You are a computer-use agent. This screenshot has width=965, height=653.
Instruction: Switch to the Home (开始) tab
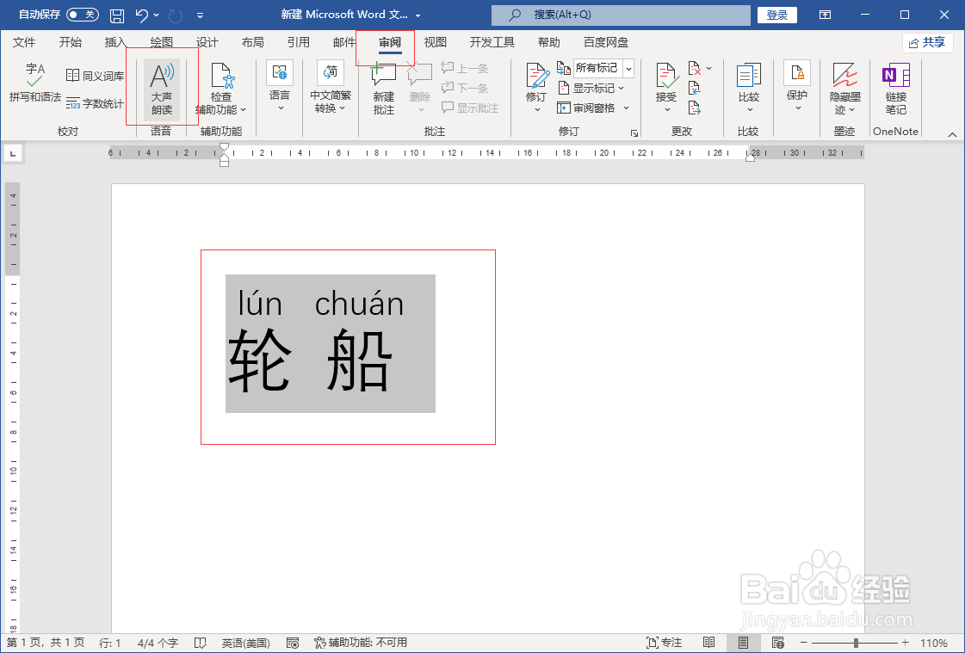(x=71, y=42)
